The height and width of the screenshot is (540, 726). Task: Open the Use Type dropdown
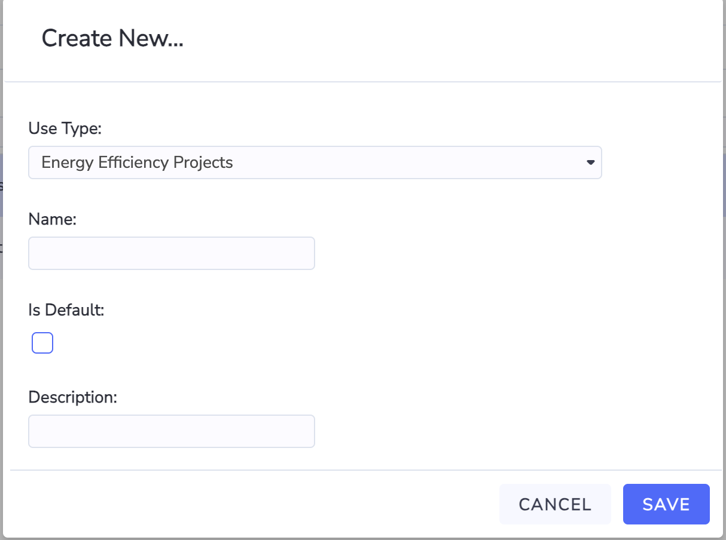coord(315,162)
